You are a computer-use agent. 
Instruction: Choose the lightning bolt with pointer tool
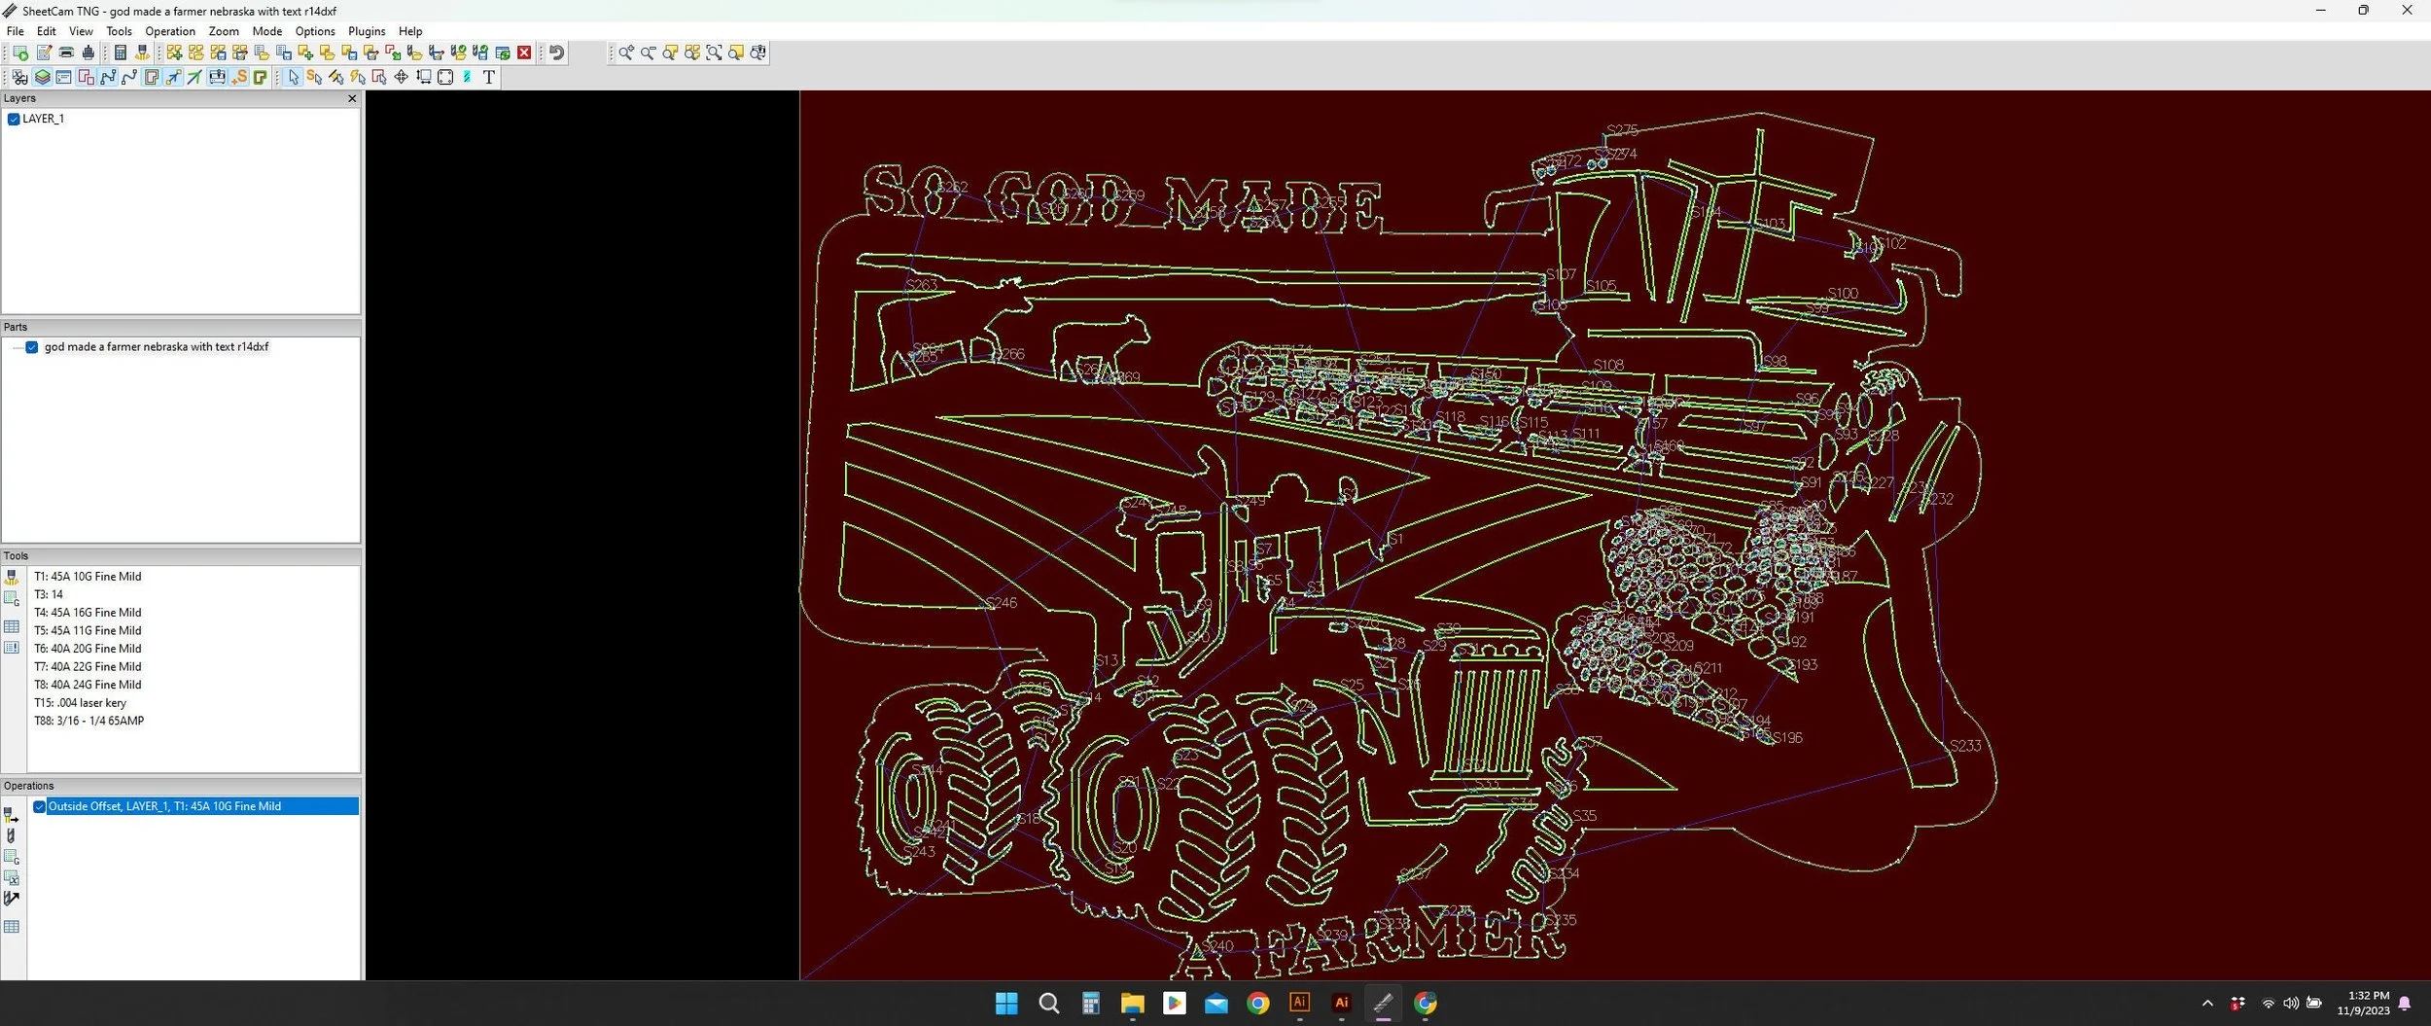(358, 77)
